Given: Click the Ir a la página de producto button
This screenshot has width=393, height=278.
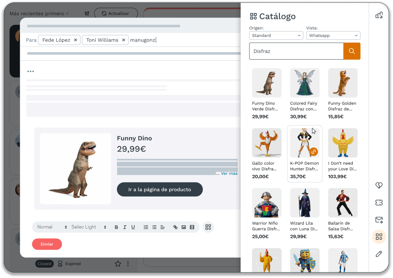Looking at the screenshot, I should click(160, 189).
